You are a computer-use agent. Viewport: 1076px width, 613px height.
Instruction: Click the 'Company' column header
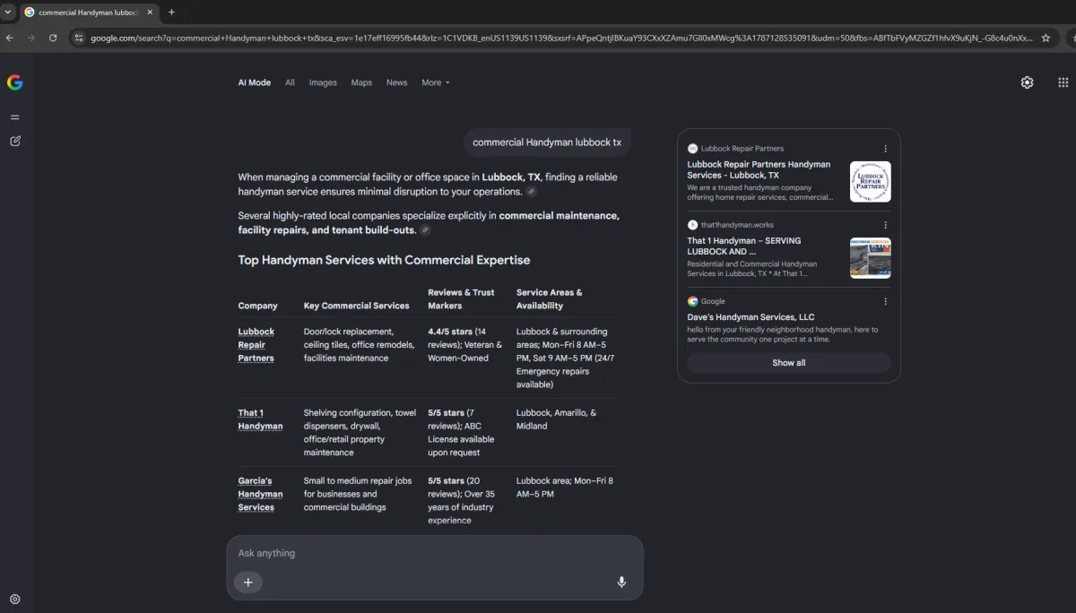pyautogui.click(x=257, y=306)
